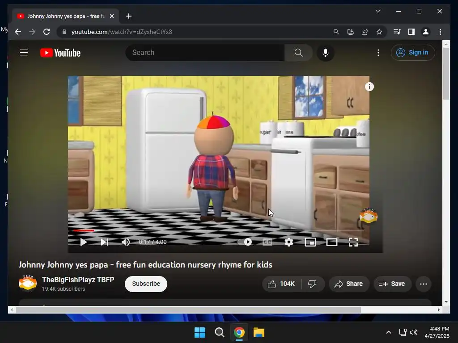This screenshot has width=458, height=343.
Task: Like the video with 104K likes
Action: 282,284
